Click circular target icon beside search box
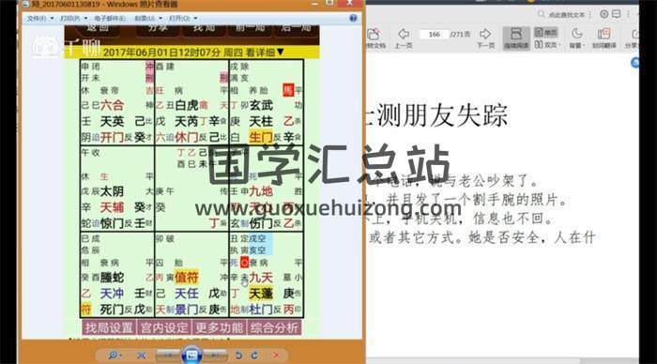Viewport: 657px width, 364px height. 604,14
